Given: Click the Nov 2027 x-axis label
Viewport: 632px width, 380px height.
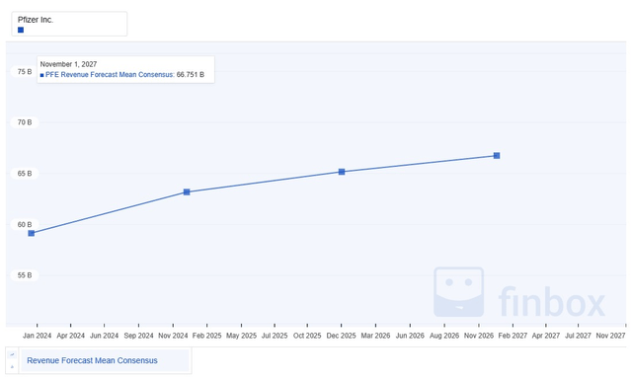Looking at the screenshot, I should pos(610,336).
